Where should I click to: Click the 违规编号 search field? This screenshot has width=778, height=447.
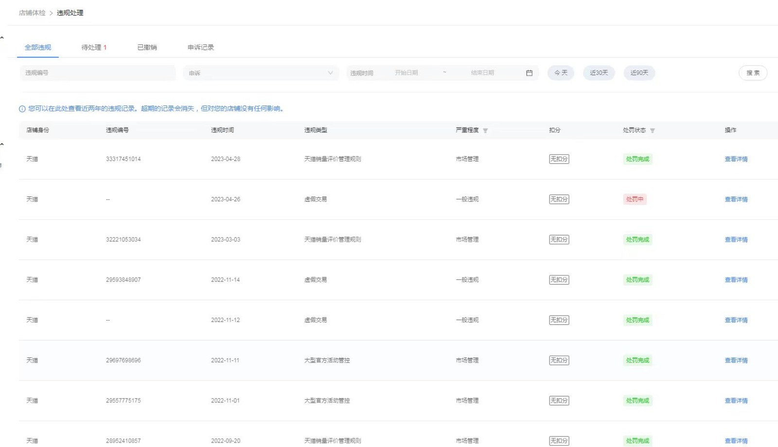coord(98,73)
